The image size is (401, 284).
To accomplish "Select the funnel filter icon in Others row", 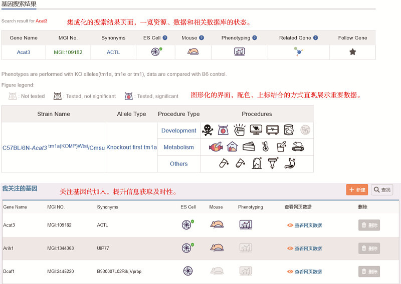I will coord(273,163).
